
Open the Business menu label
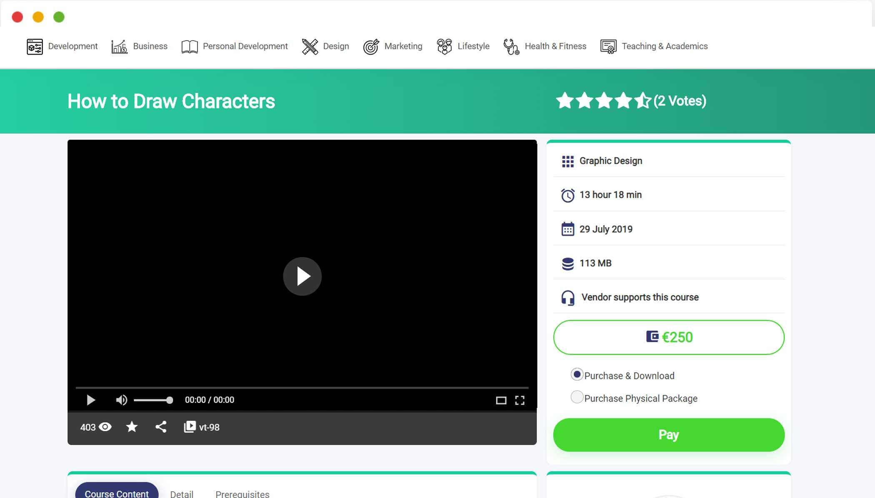[150, 46]
